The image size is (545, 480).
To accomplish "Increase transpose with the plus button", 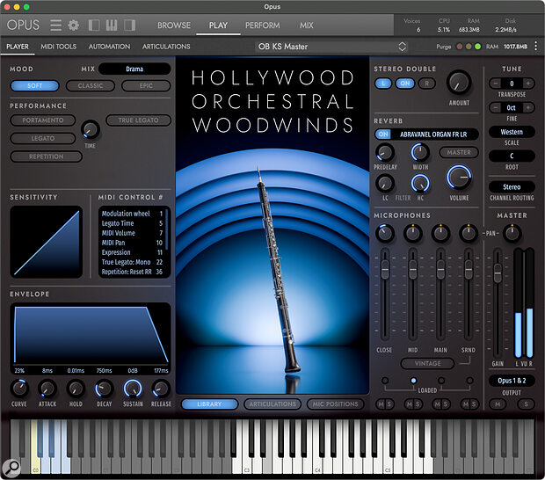I will pyautogui.click(x=528, y=84).
